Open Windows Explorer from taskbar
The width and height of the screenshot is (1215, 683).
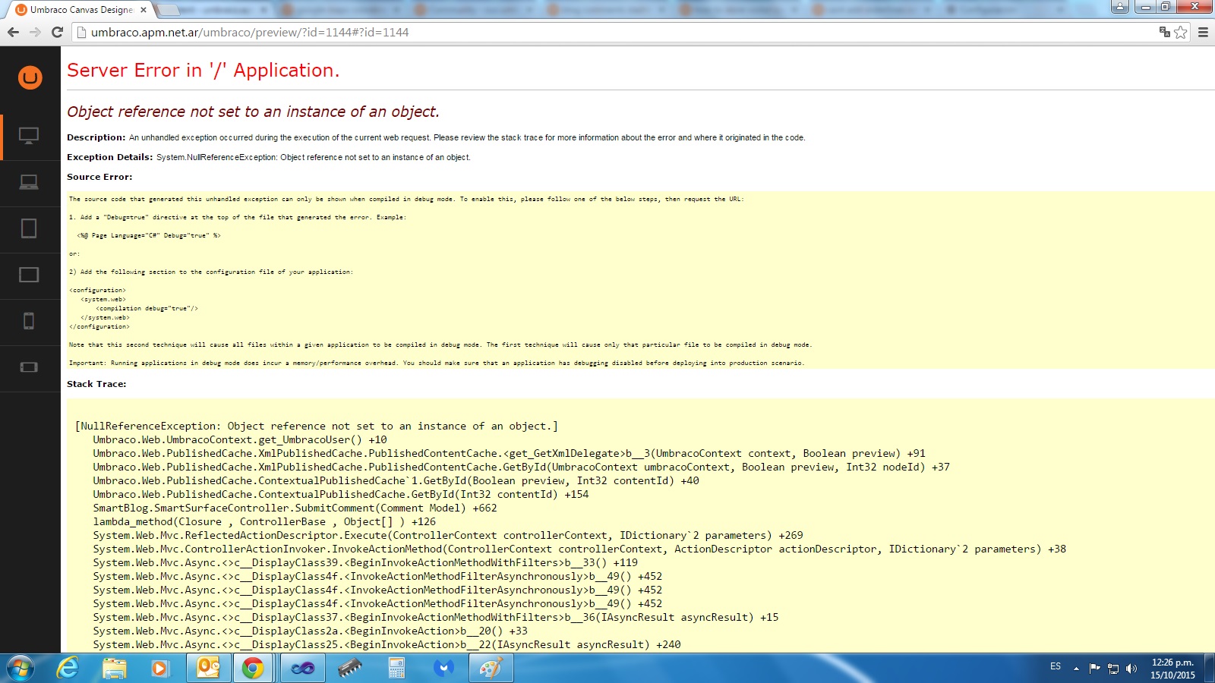(114, 668)
